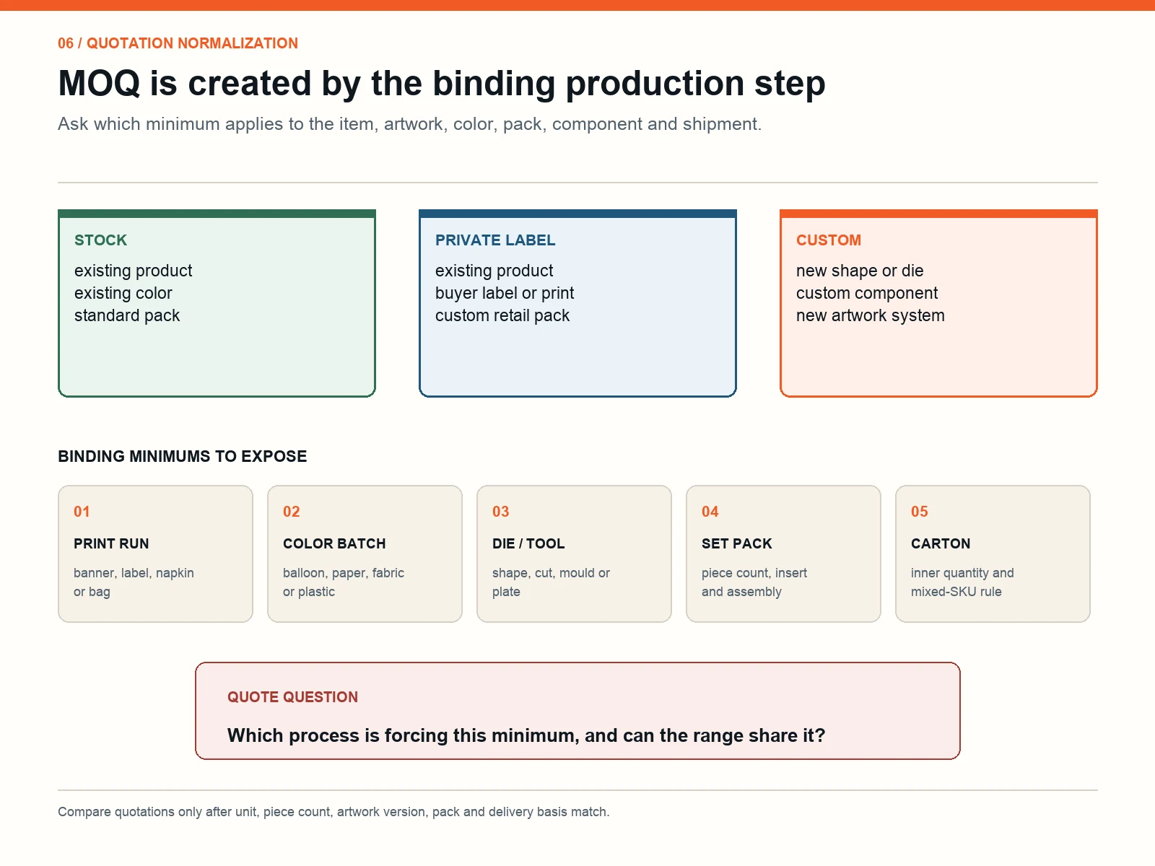Click the PRIVATE LABEL card heading

[495, 240]
